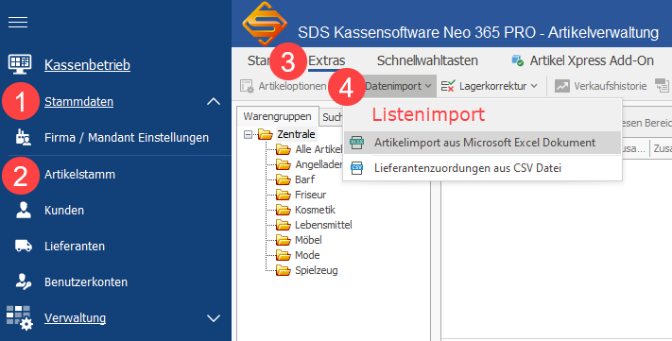Open Kassenbetrieb link
The height and width of the screenshot is (341, 672).
pos(88,65)
